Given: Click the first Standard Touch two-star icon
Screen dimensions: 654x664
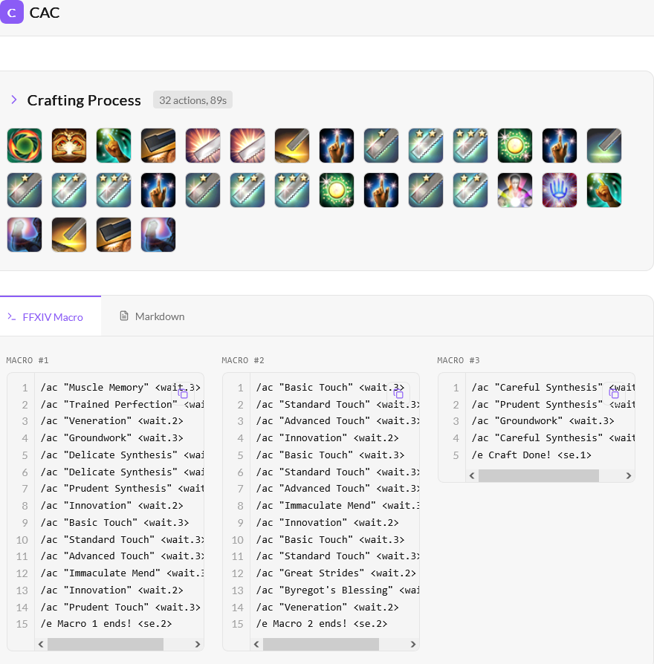Looking at the screenshot, I should [x=426, y=146].
